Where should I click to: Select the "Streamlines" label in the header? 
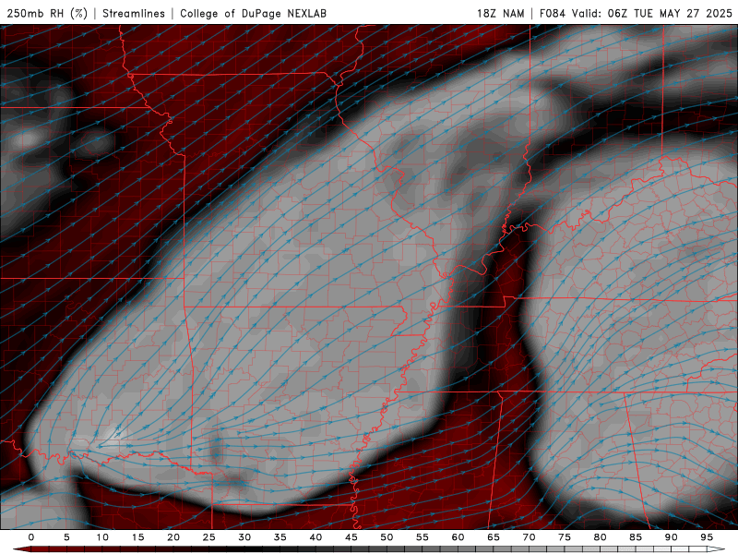click(134, 13)
